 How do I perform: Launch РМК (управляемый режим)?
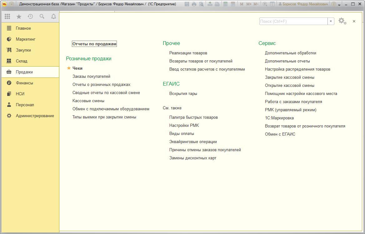tap(291, 110)
